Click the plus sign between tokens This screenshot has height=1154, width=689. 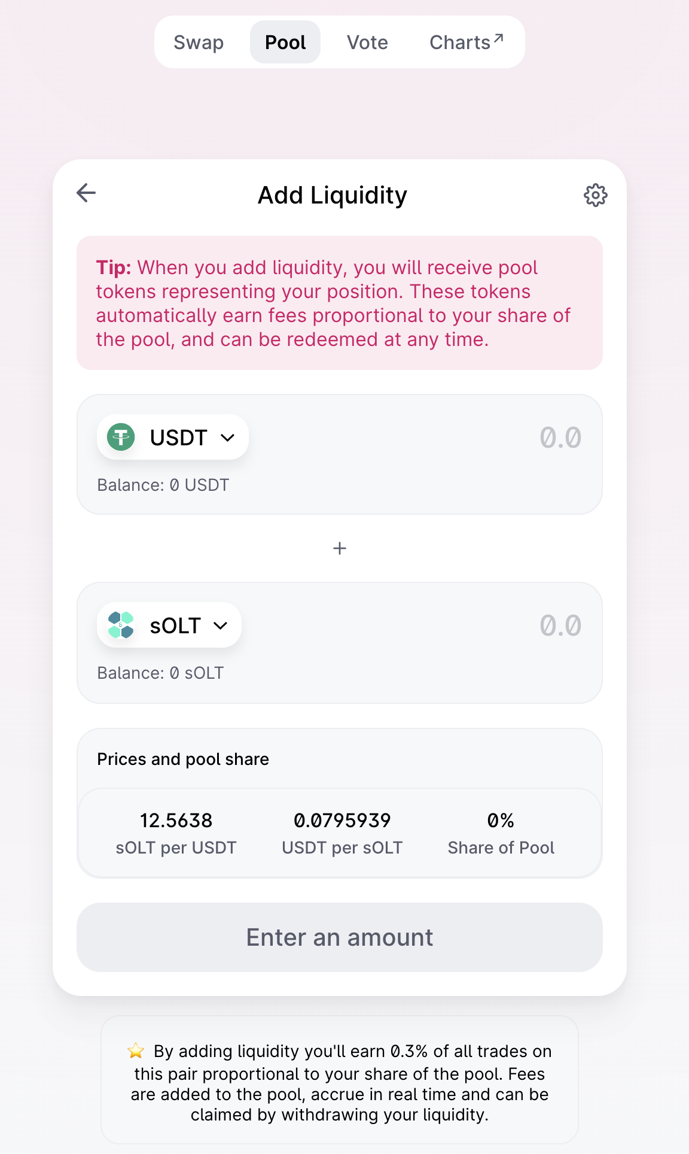click(340, 548)
